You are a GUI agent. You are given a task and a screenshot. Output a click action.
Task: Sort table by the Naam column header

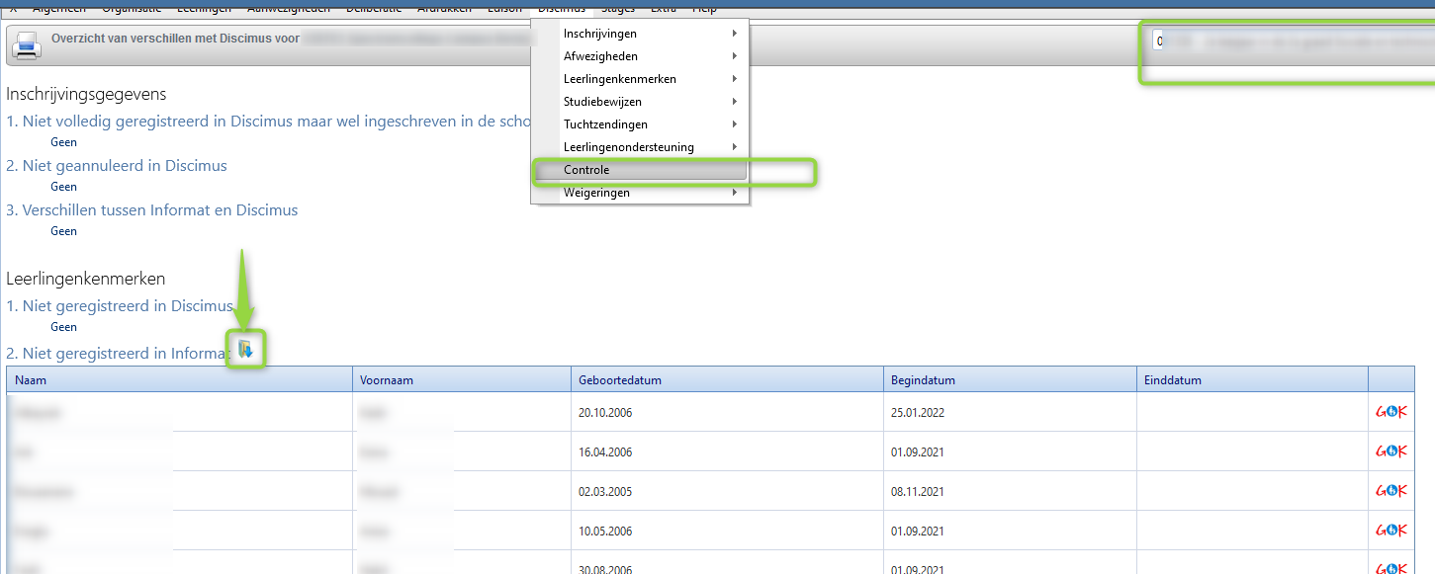coord(180,379)
